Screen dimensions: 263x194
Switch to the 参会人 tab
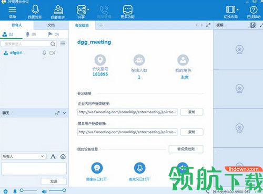[x=17, y=25]
